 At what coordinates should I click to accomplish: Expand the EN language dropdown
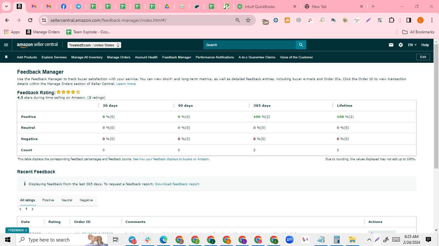coord(412,45)
